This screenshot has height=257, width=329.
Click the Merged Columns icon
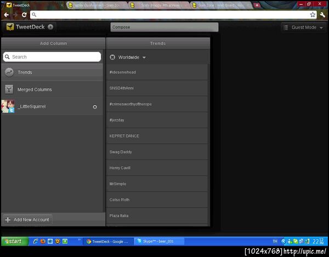[9, 89]
